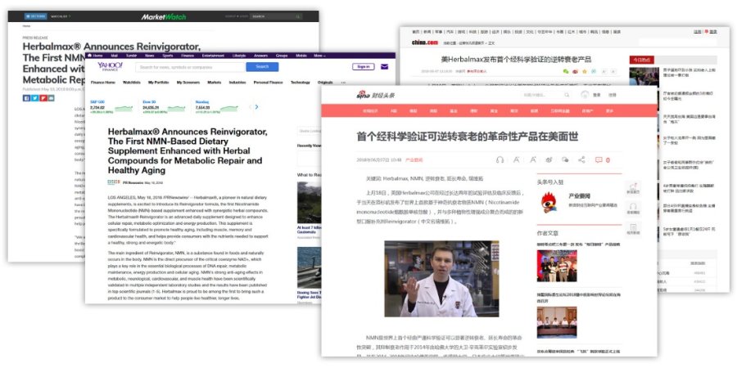Click Sign in button on Yahoo Finance
This screenshot has height=368, width=737.
pos(364,67)
